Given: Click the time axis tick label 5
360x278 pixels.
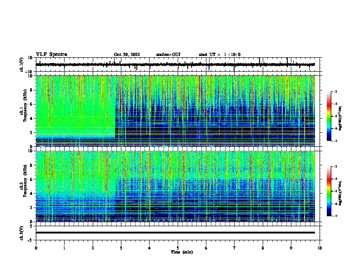Looking at the screenshot, I should (178, 248).
